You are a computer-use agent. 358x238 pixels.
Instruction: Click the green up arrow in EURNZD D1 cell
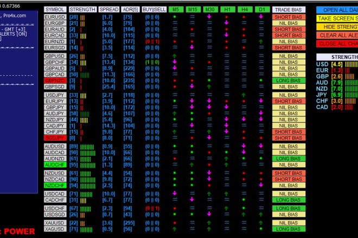pos(261,42)
